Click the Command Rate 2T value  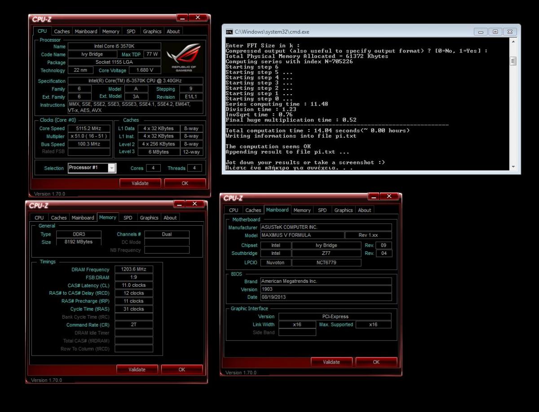pos(134,324)
